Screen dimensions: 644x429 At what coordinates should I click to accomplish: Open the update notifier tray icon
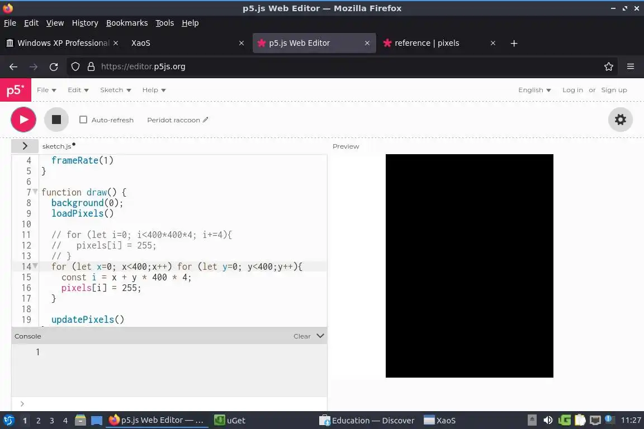(x=610, y=420)
